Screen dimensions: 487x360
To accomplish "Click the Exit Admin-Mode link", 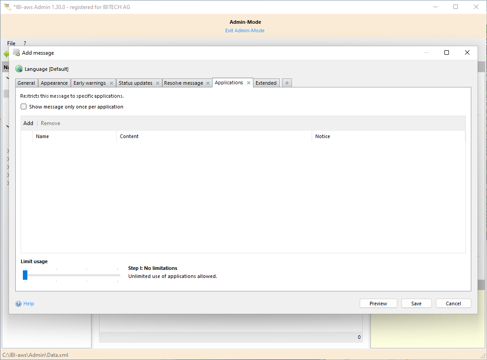I will (x=245, y=30).
